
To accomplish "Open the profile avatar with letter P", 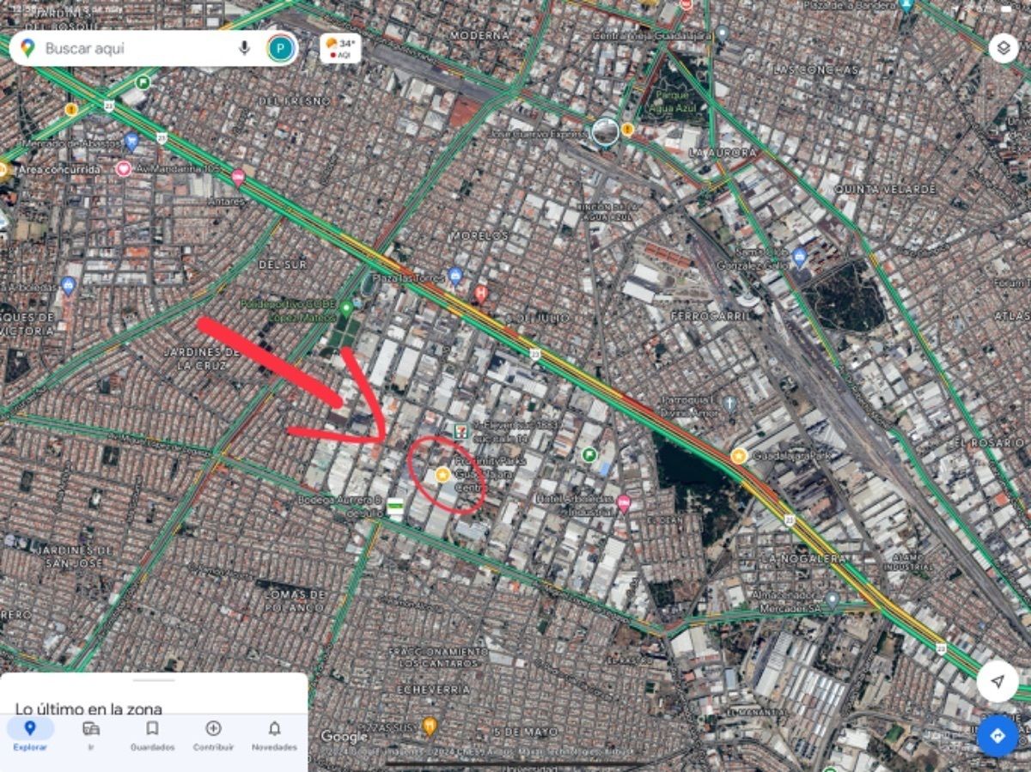I will tap(281, 48).
